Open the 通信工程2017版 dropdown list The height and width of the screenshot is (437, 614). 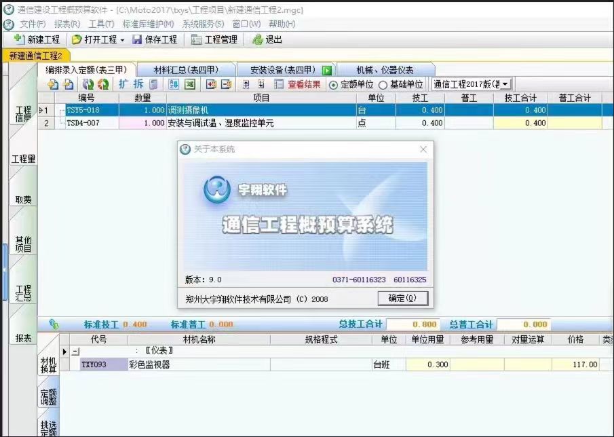505,84
